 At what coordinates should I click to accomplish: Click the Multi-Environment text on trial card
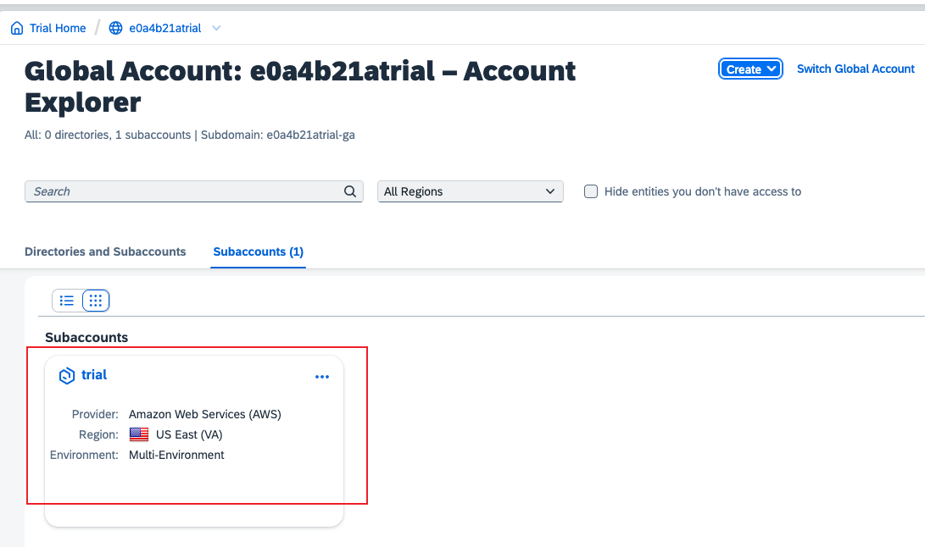pos(176,455)
